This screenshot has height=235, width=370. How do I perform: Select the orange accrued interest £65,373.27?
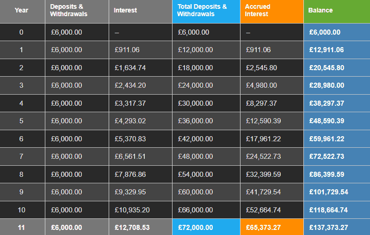click(264, 228)
